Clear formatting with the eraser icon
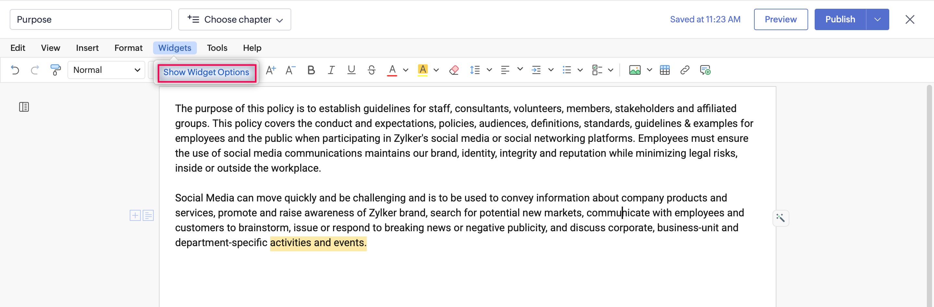Screen dimensions: 934x307 (x=454, y=70)
